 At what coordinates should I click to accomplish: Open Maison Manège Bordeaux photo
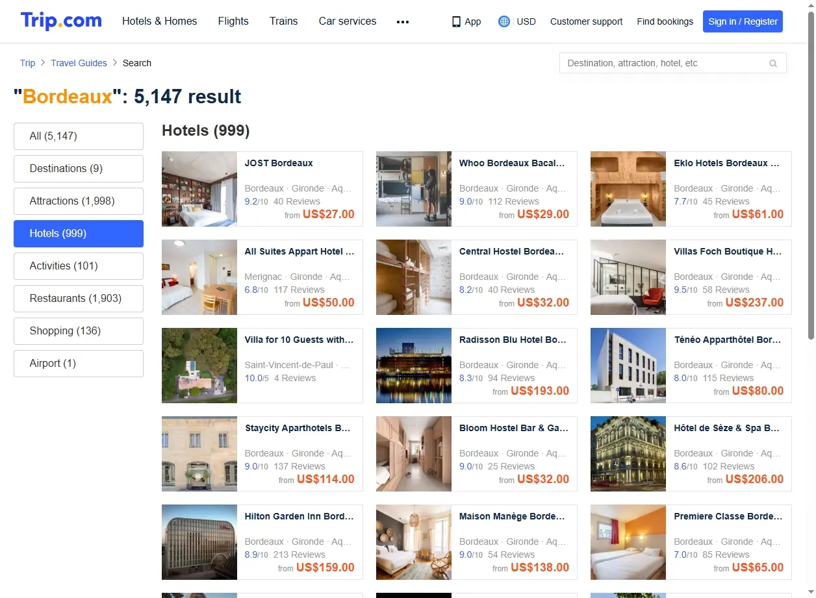click(x=414, y=542)
